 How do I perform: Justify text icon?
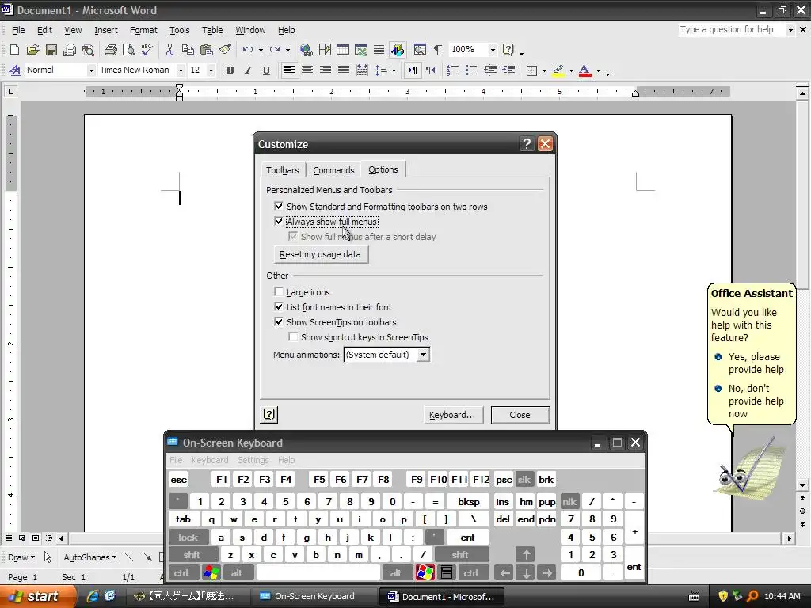pos(344,70)
